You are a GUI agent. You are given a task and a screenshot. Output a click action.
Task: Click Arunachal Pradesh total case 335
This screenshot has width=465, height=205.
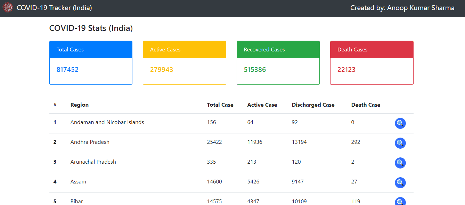tap(212, 162)
